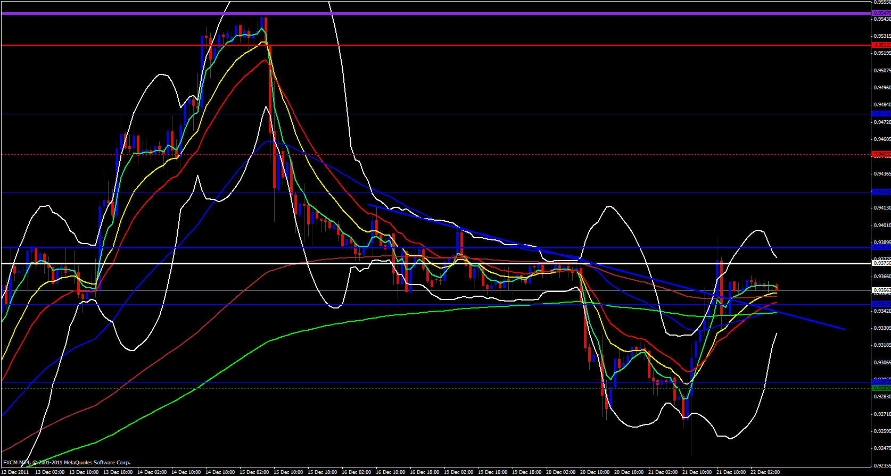Click the 22 Dec 02:00 time label

765,472
